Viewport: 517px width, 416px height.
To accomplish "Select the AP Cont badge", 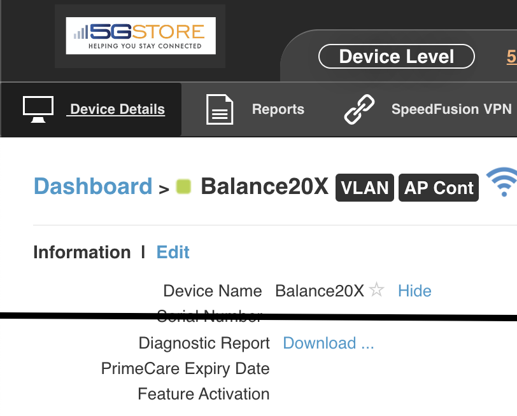I will tap(439, 188).
